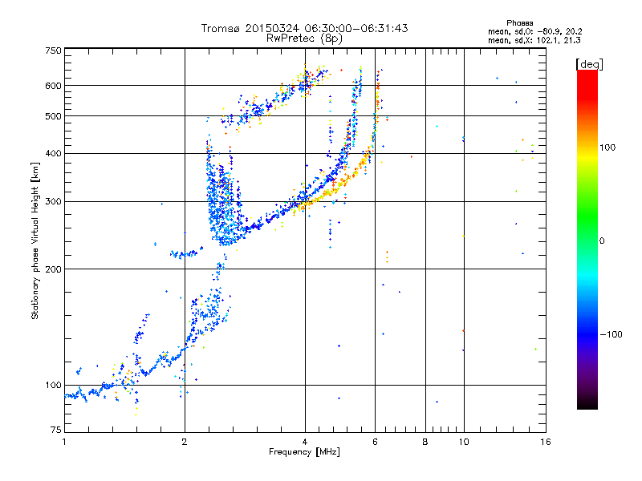Click the plot title 'Tromsø 20150324 06:30:00-06:31:43'
The width and height of the screenshot is (642, 481).
tap(304, 28)
